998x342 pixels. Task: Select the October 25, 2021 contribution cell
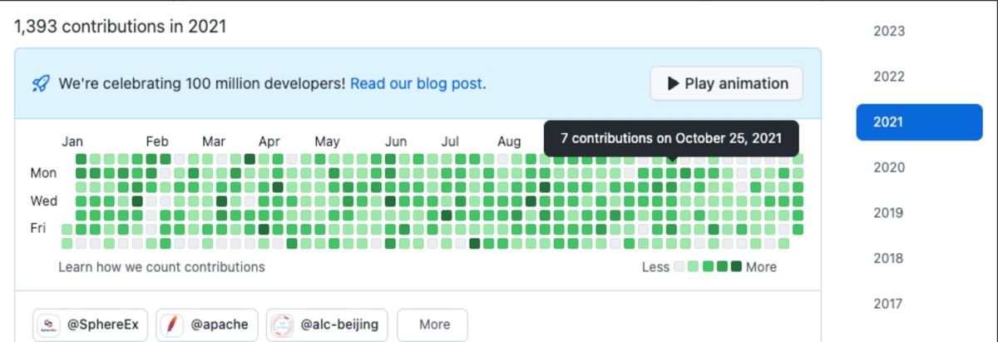click(671, 173)
